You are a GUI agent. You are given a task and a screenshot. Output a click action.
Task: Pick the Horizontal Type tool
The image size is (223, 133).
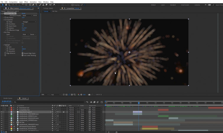coord(36,5)
